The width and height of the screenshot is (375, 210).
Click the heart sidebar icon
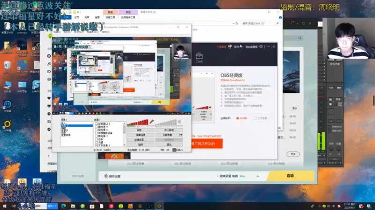49,98
